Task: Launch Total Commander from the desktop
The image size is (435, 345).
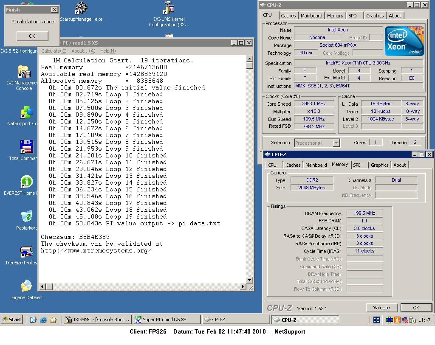Action: [27, 147]
